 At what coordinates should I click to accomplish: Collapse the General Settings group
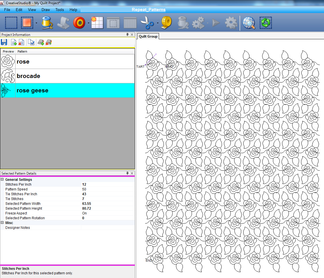point(3,179)
